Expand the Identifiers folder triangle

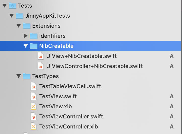click(26, 36)
